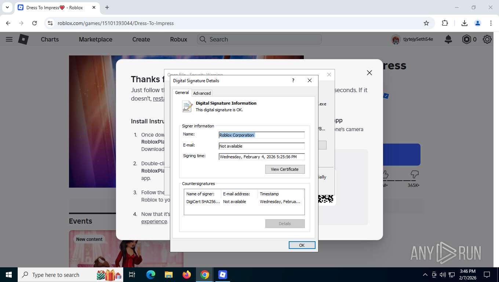Close the Roblox install instructions modal
The height and width of the screenshot is (282, 499).
click(x=369, y=73)
